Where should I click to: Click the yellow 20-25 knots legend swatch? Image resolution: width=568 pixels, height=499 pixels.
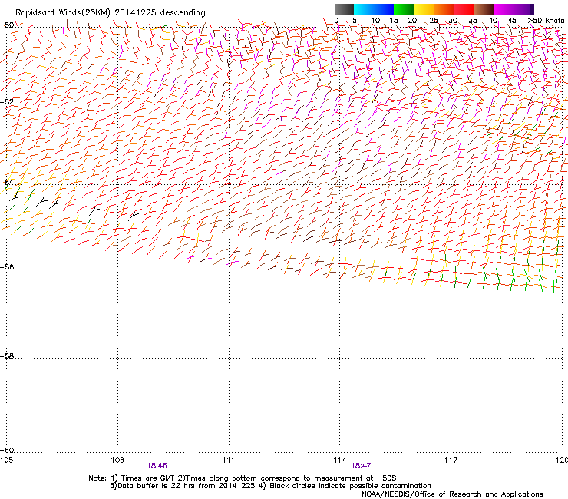424,9
